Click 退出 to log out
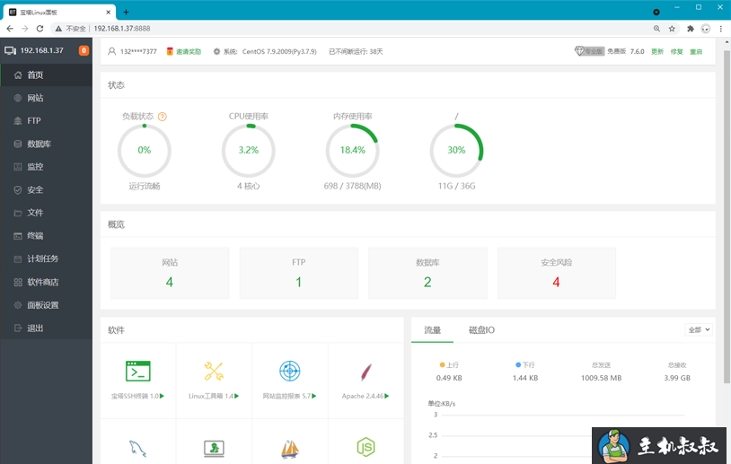This screenshot has height=464, width=731. pos(46,328)
